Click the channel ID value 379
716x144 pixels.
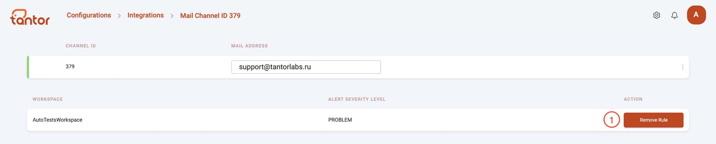[70, 66]
